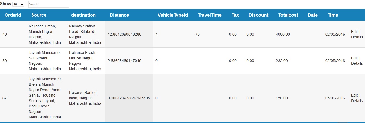Sort by destination column header

click(83, 15)
